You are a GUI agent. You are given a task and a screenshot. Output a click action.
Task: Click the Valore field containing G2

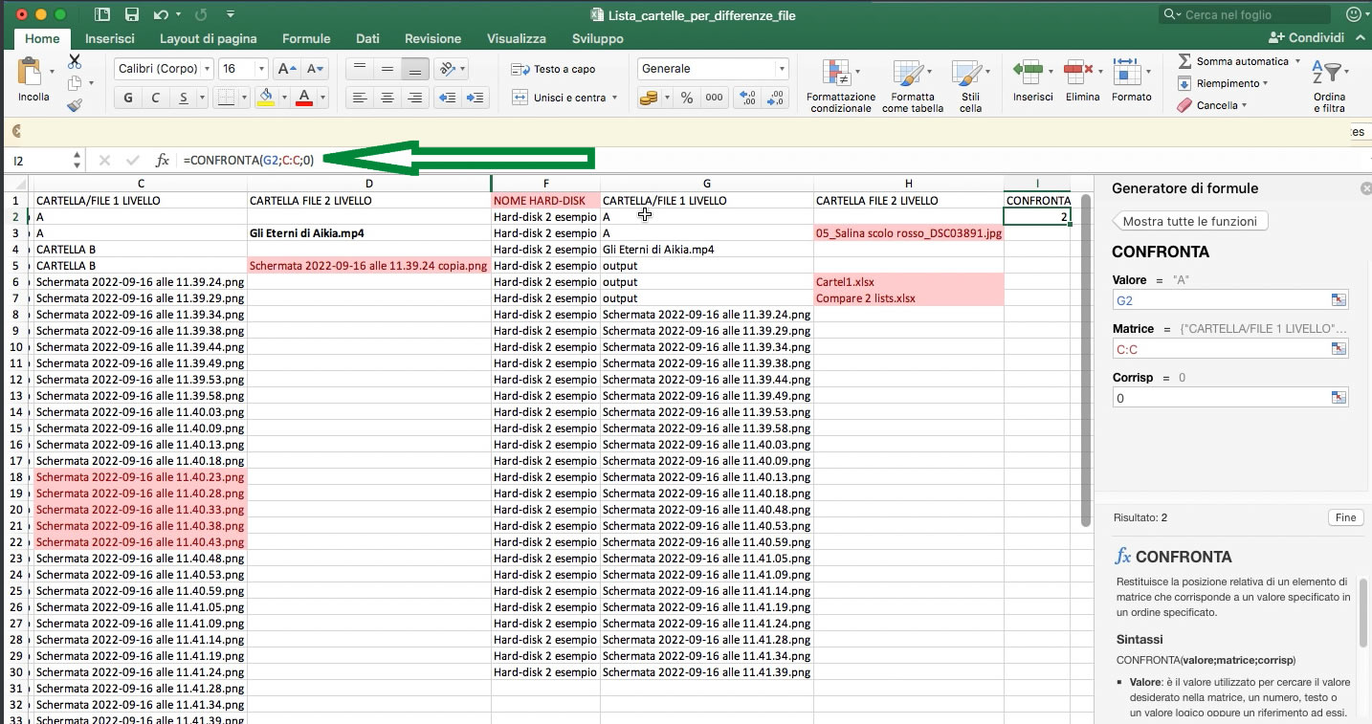coord(1230,300)
